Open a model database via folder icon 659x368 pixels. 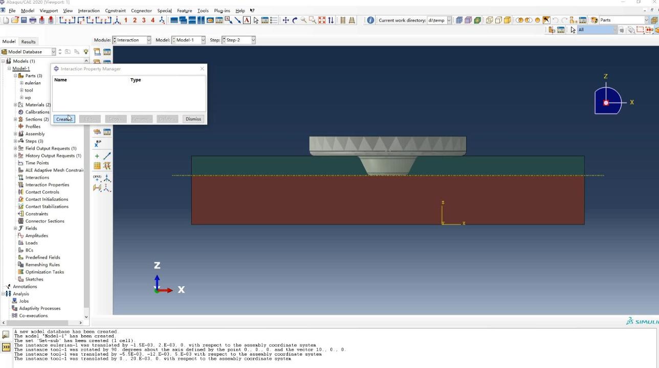pyautogui.click(x=15, y=20)
